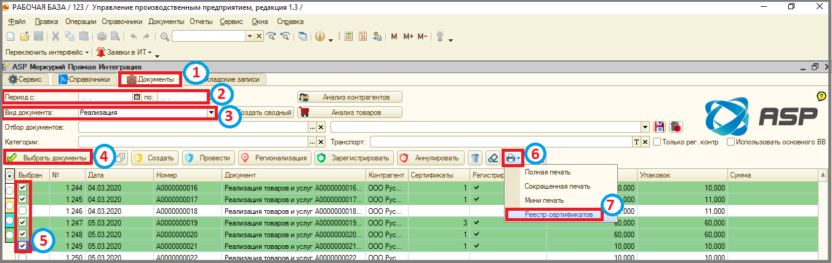
Task: Click the windows list icon
Action: tap(303, 36)
